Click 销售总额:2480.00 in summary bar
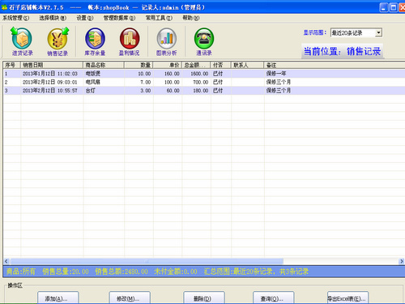Viewport: 405px width, 304px height. 122,272
